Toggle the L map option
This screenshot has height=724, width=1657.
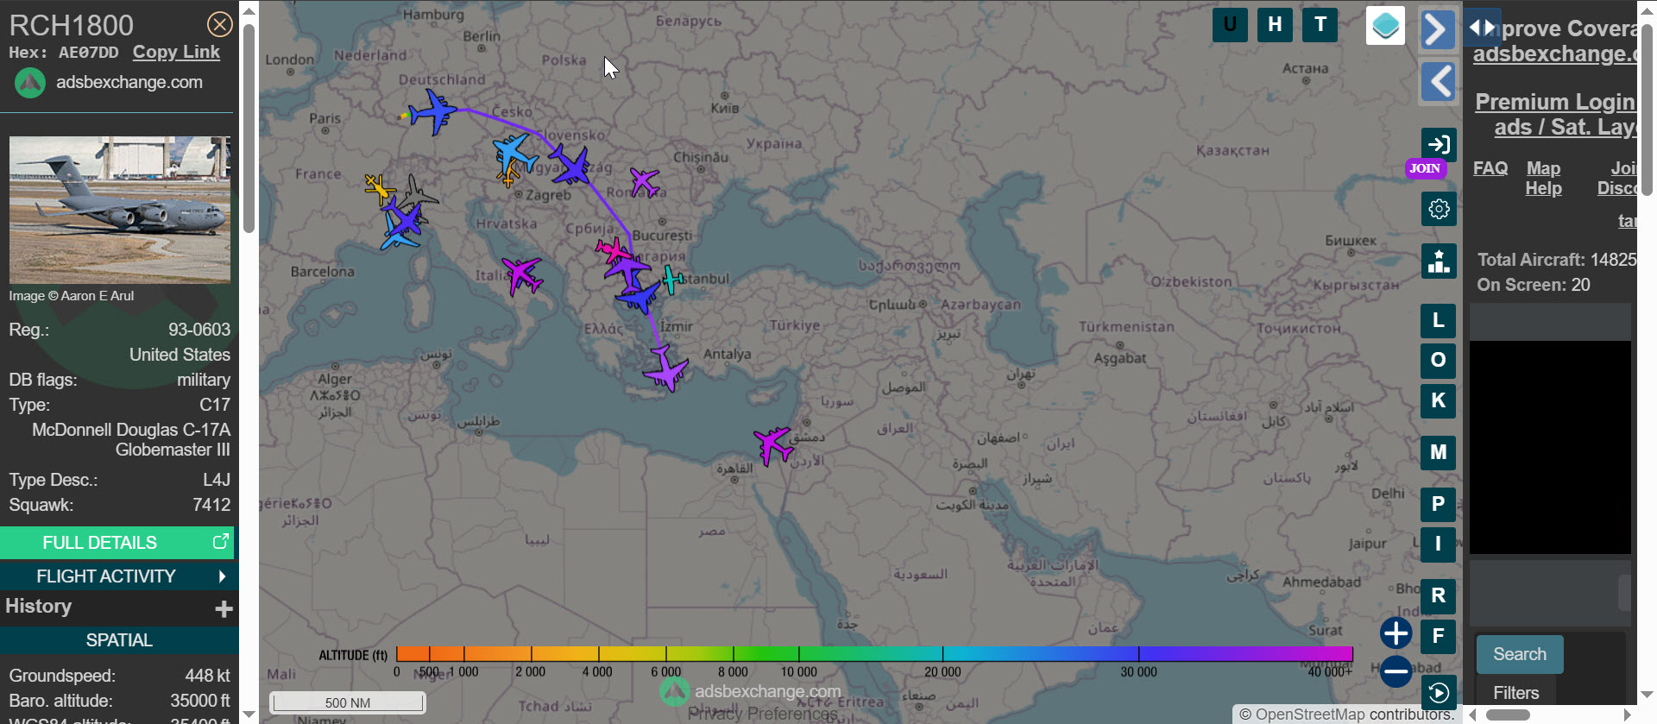pyautogui.click(x=1439, y=321)
